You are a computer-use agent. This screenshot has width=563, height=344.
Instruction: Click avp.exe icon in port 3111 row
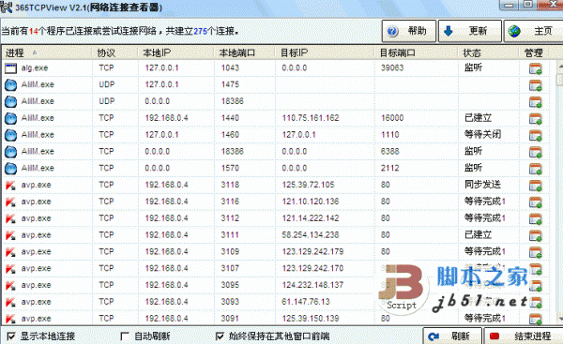10,235
